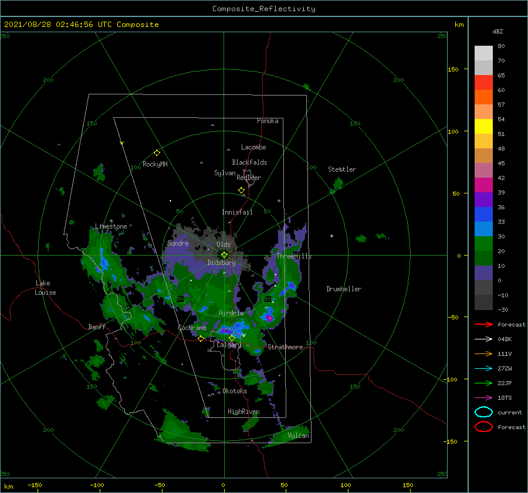Click the Banff label

97,327
